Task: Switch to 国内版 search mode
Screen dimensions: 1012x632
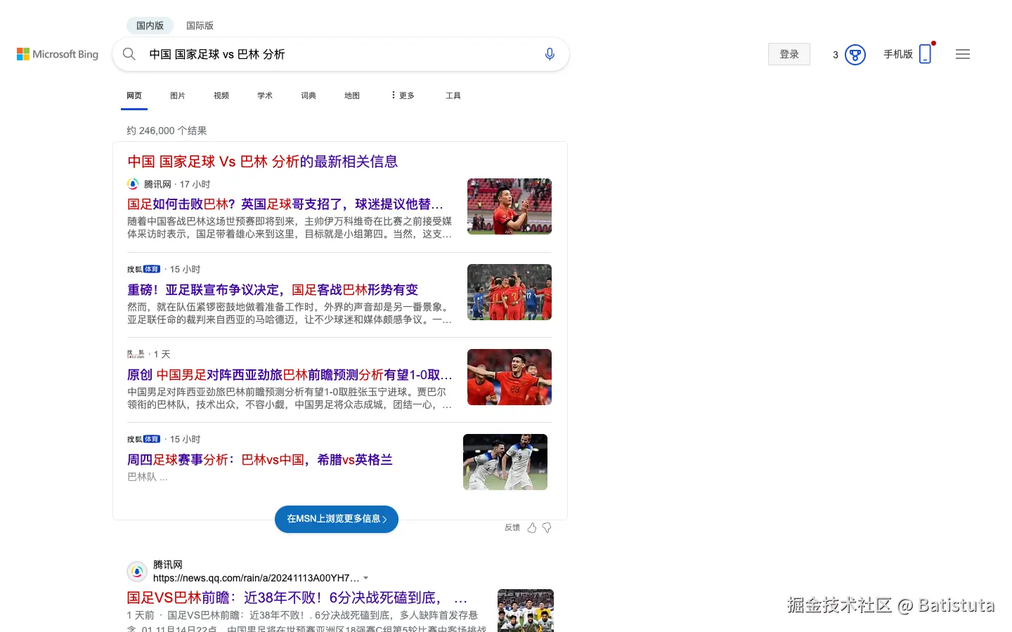Action: tap(150, 25)
